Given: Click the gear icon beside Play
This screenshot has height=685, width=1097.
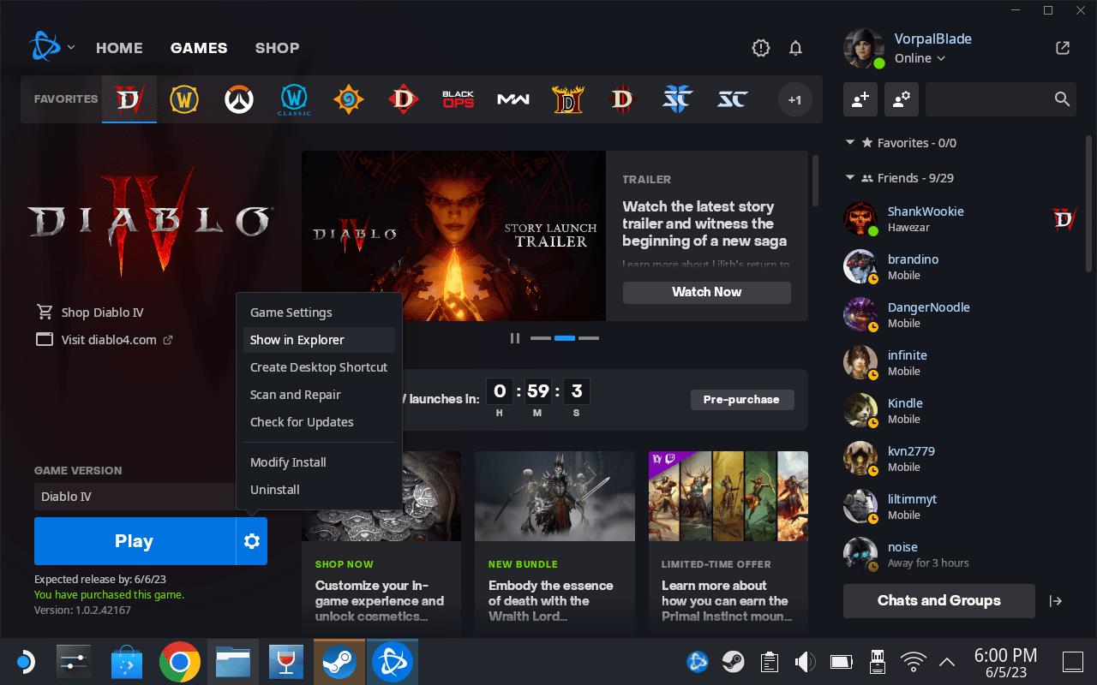Looking at the screenshot, I should pos(251,541).
